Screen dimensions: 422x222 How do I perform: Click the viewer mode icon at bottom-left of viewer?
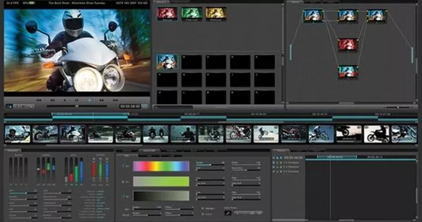(10, 106)
